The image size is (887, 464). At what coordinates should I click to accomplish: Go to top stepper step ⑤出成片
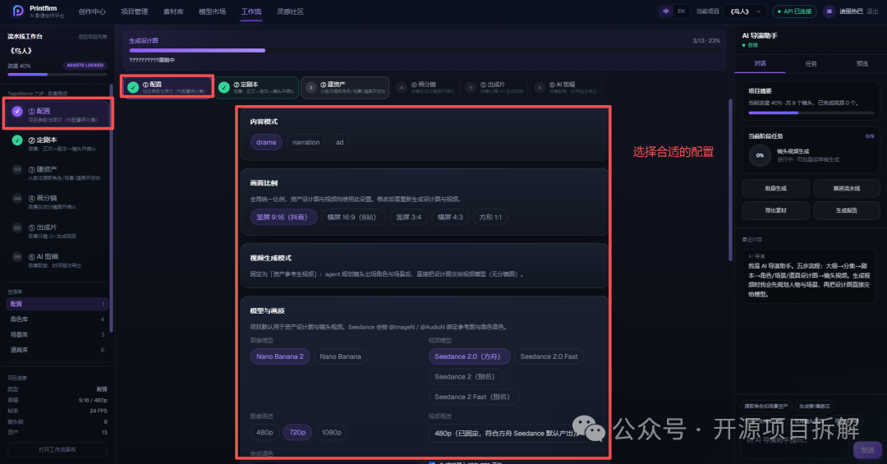pyautogui.click(x=494, y=87)
